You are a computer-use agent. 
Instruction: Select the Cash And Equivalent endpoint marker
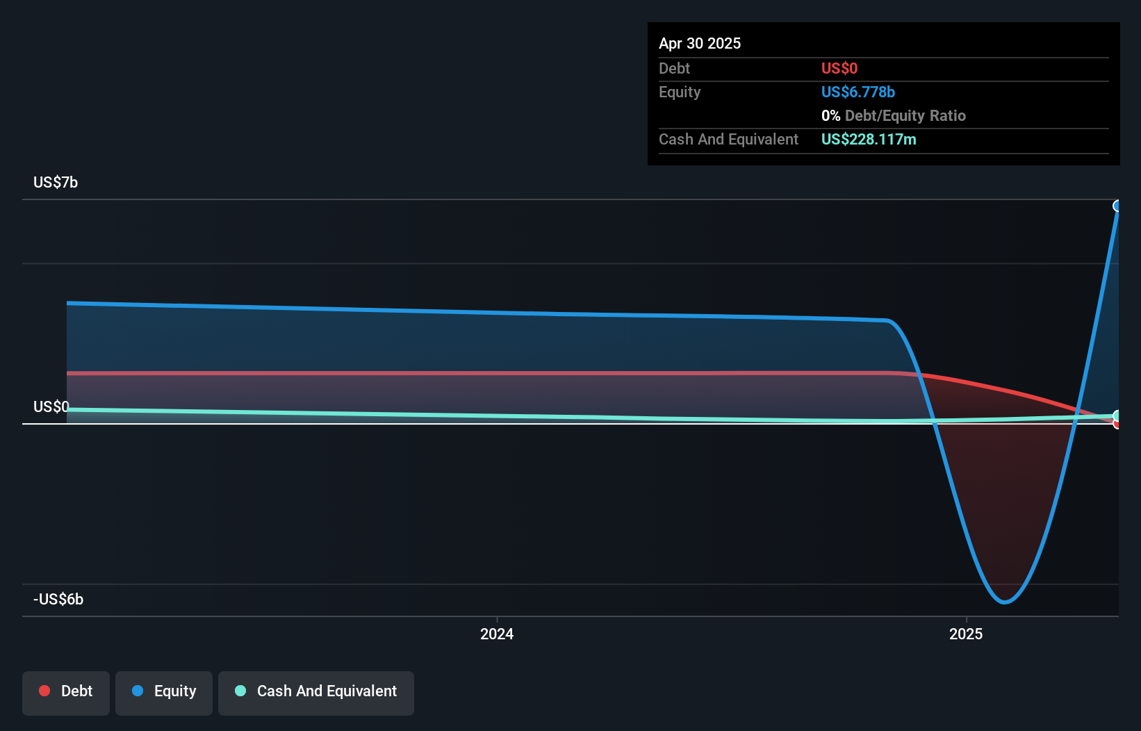tap(1117, 416)
